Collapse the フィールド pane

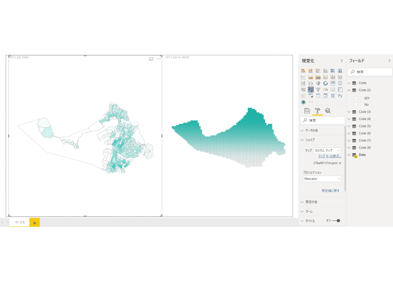389,61
